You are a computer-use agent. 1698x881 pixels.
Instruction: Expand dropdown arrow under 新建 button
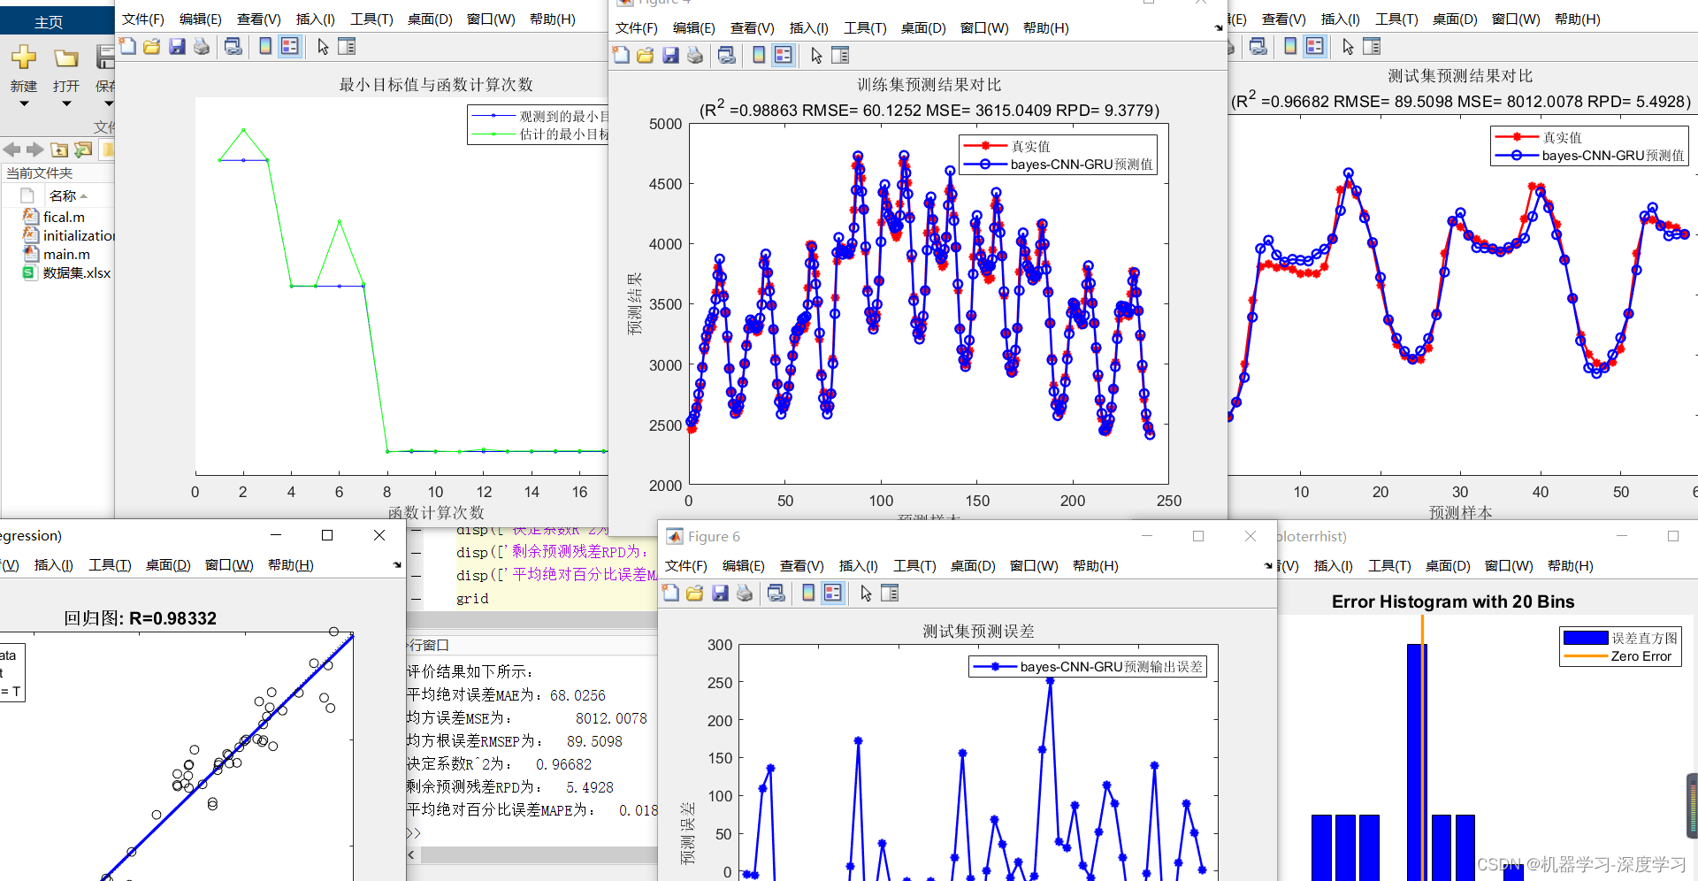pyautogui.click(x=24, y=103)
